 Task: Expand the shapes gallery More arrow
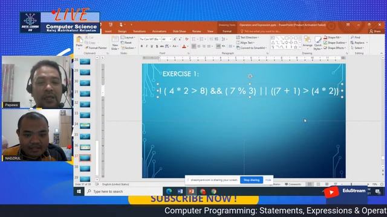click(x=300, y=47)
